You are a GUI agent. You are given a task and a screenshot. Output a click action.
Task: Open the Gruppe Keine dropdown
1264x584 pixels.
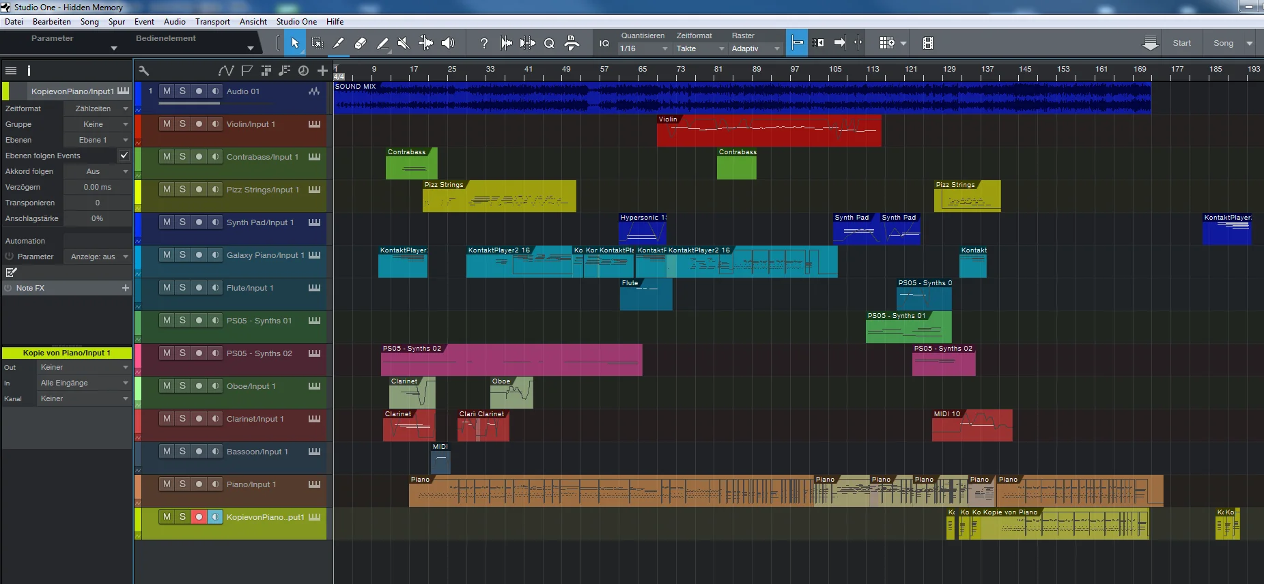(x=96, y=124)
